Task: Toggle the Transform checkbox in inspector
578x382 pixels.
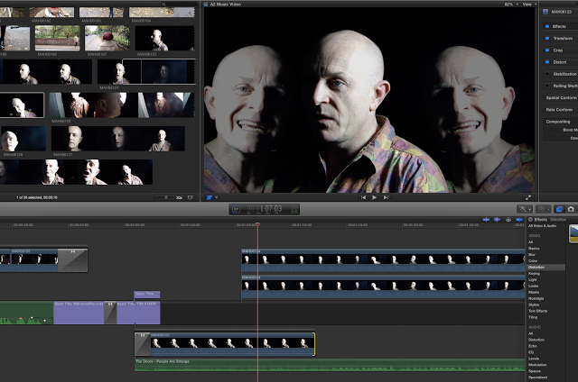Action: (x=547, y=38)
